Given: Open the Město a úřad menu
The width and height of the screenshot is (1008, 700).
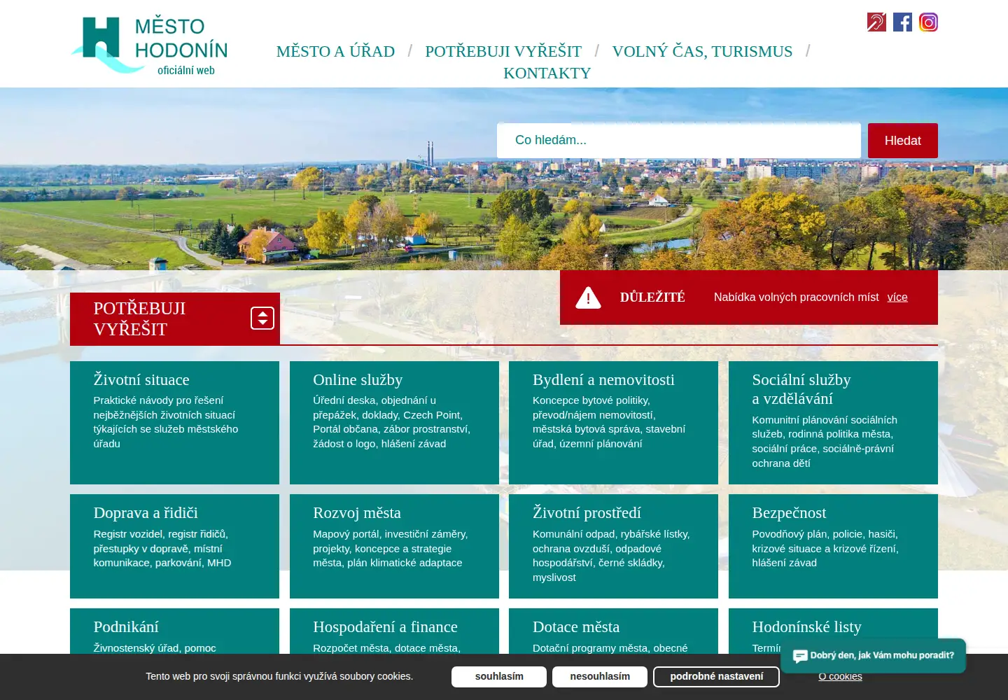Looking at the screenshot, I should pos(335,51).
